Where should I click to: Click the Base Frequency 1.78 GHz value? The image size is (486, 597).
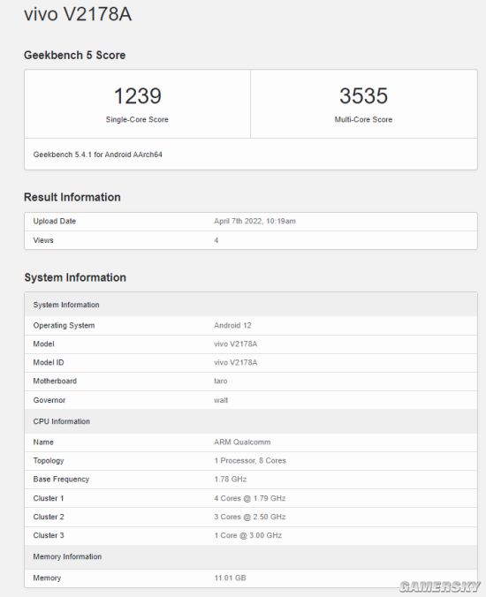(231, 479)
